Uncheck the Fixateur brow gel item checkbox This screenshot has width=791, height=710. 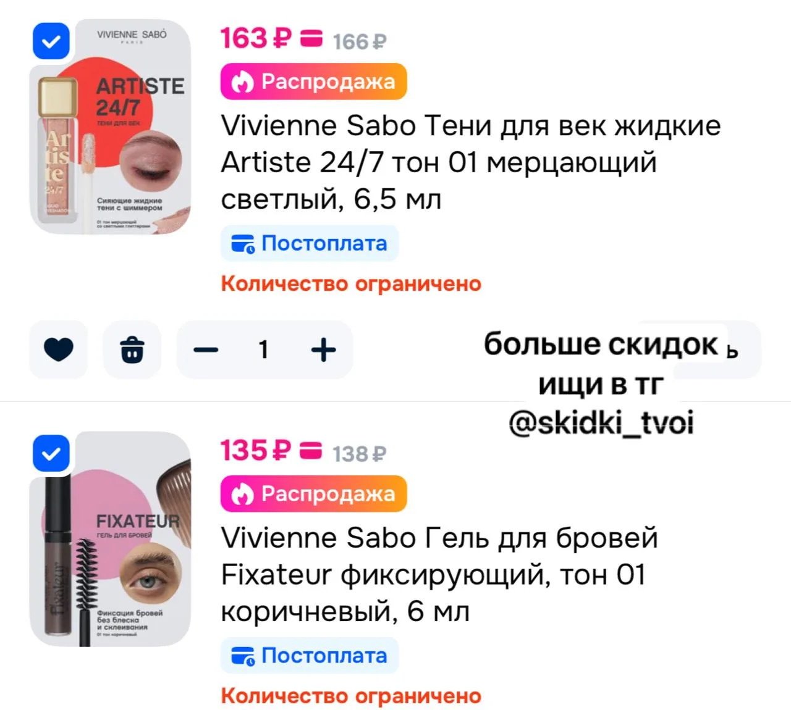[x=51, y=454]
